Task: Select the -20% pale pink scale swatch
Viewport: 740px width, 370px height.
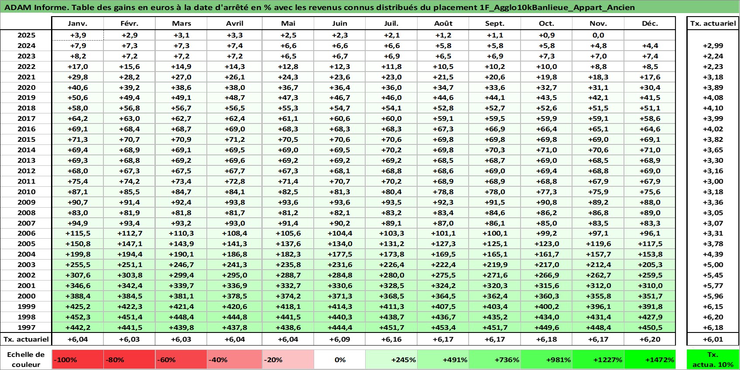Action: 288,360
